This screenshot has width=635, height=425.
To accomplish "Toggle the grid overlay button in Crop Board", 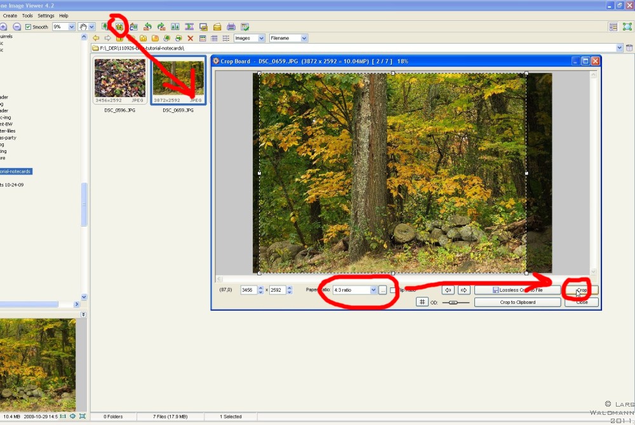I will coord(422,302).
